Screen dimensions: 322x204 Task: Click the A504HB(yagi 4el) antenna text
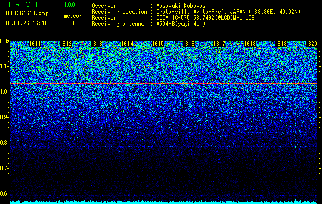181,24
